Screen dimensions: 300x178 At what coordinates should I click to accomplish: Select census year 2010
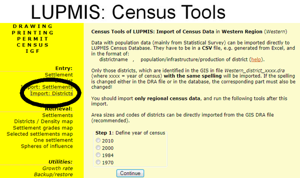pos(98,140)
